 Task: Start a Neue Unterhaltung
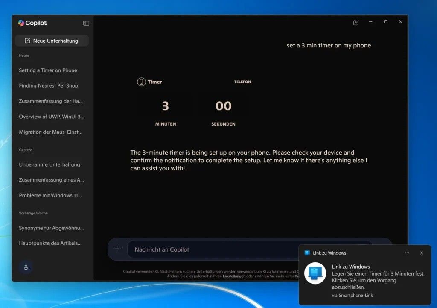click(x=52, y=41)
